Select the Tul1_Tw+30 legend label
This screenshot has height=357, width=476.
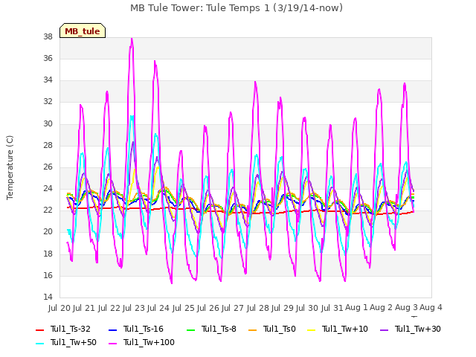pyautogui.click(x=418, y=329)
